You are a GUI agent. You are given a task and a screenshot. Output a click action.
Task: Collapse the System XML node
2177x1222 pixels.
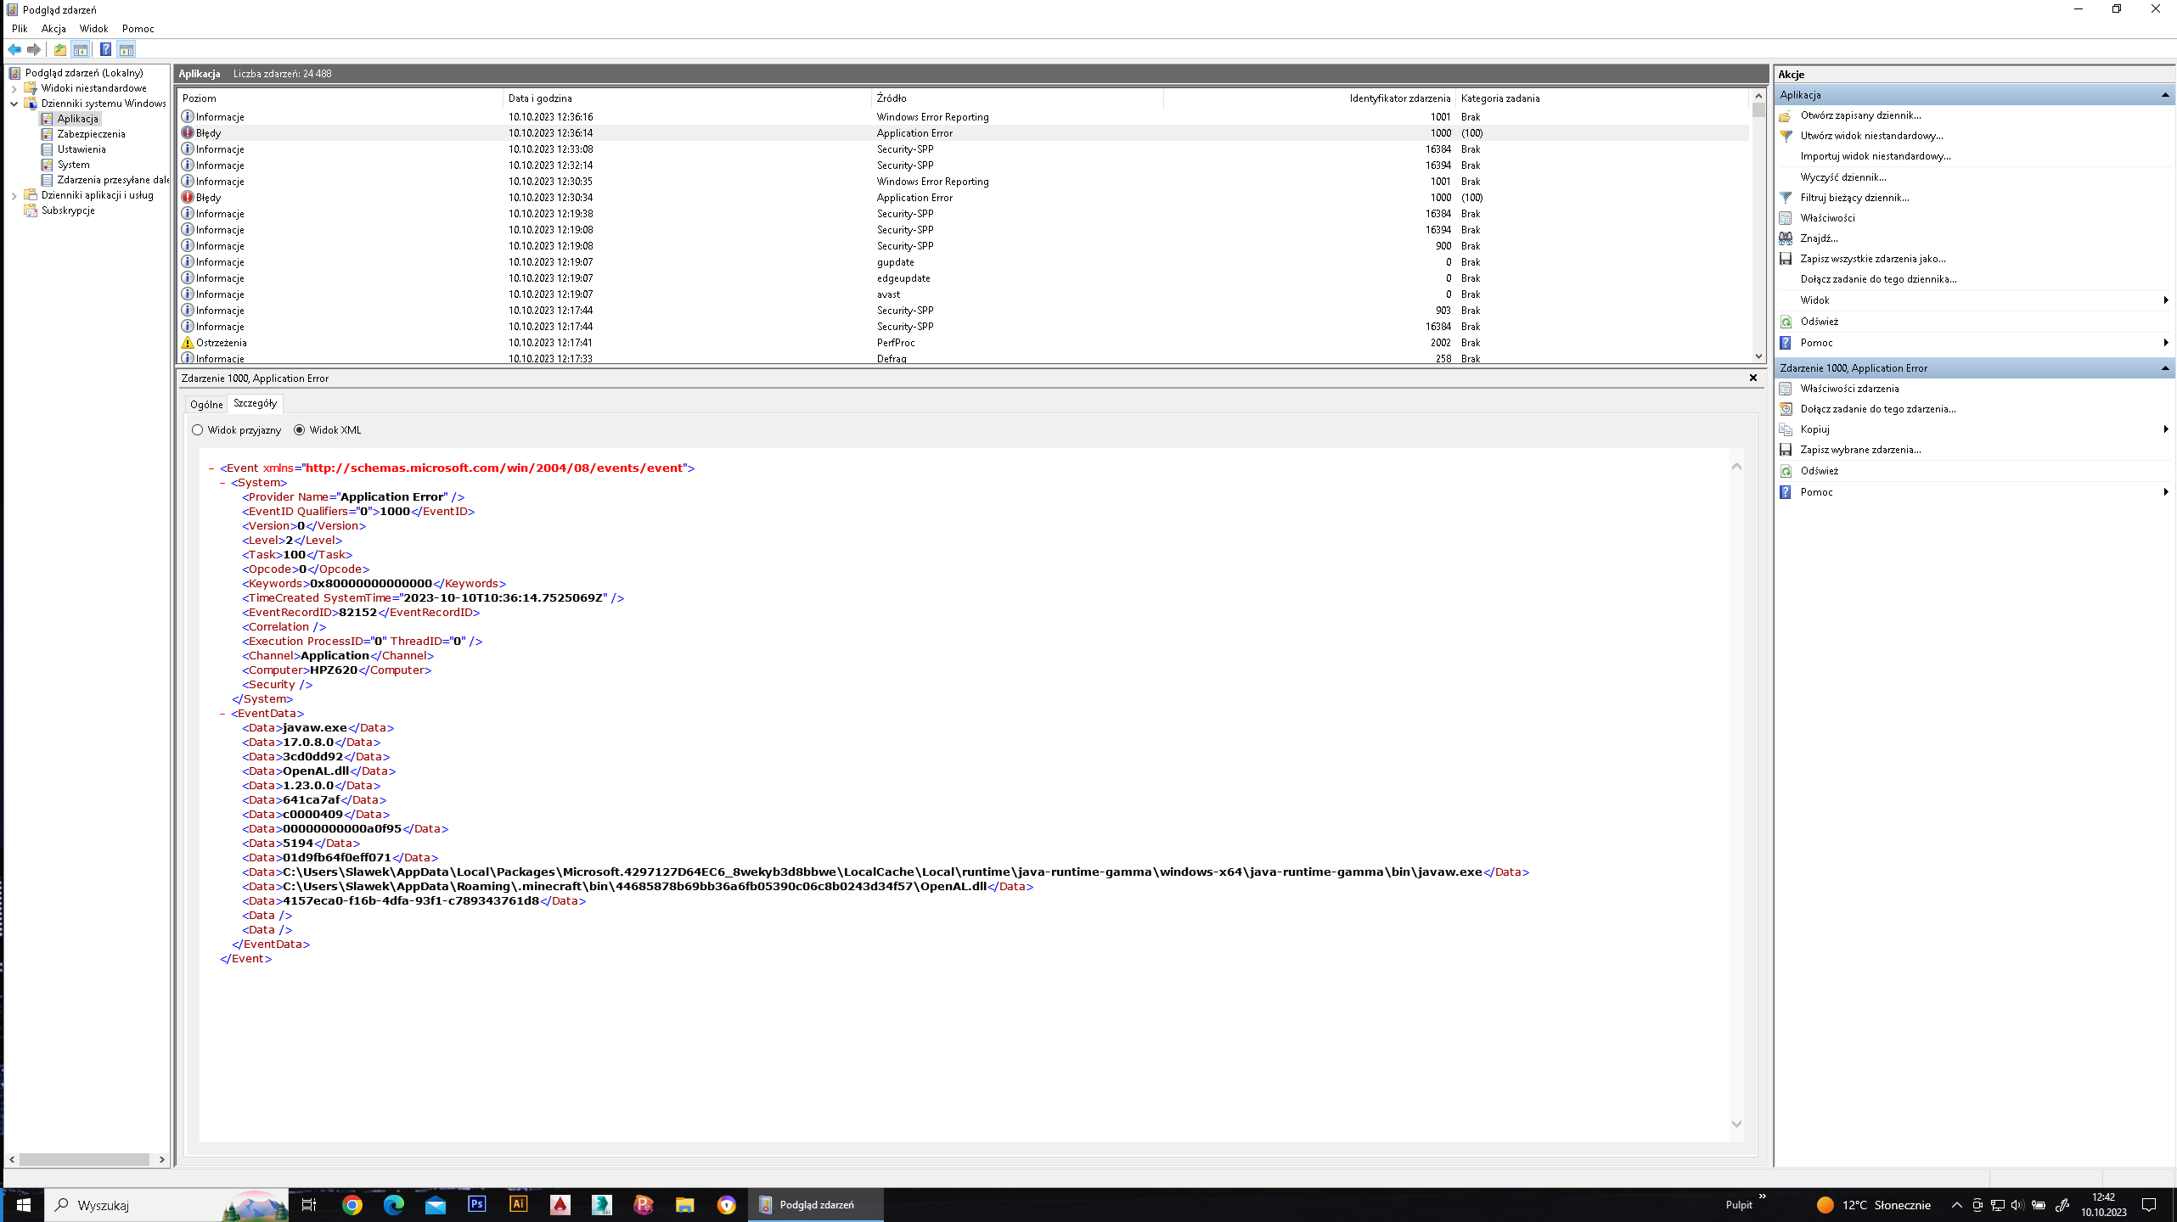click(x=222, y=483)
